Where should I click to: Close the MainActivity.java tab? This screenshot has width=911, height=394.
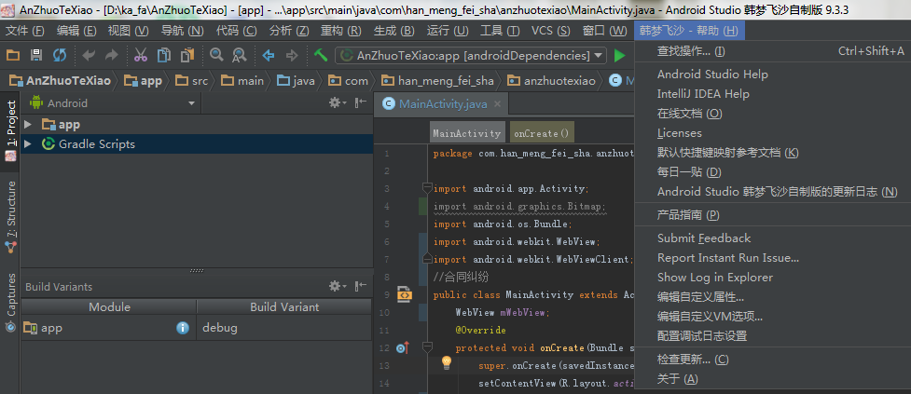[x=497, y=104]
